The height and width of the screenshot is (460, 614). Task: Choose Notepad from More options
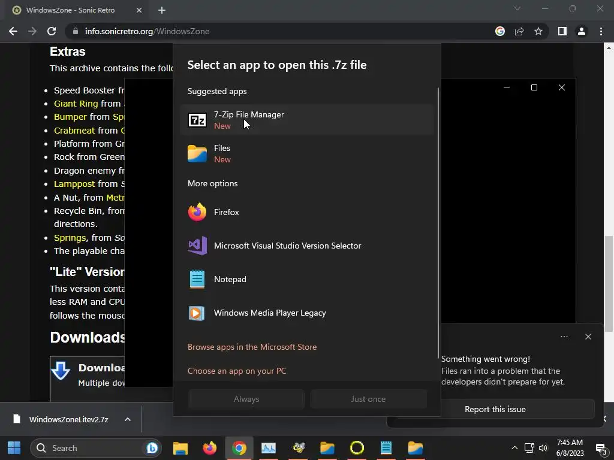click(307, 279)
